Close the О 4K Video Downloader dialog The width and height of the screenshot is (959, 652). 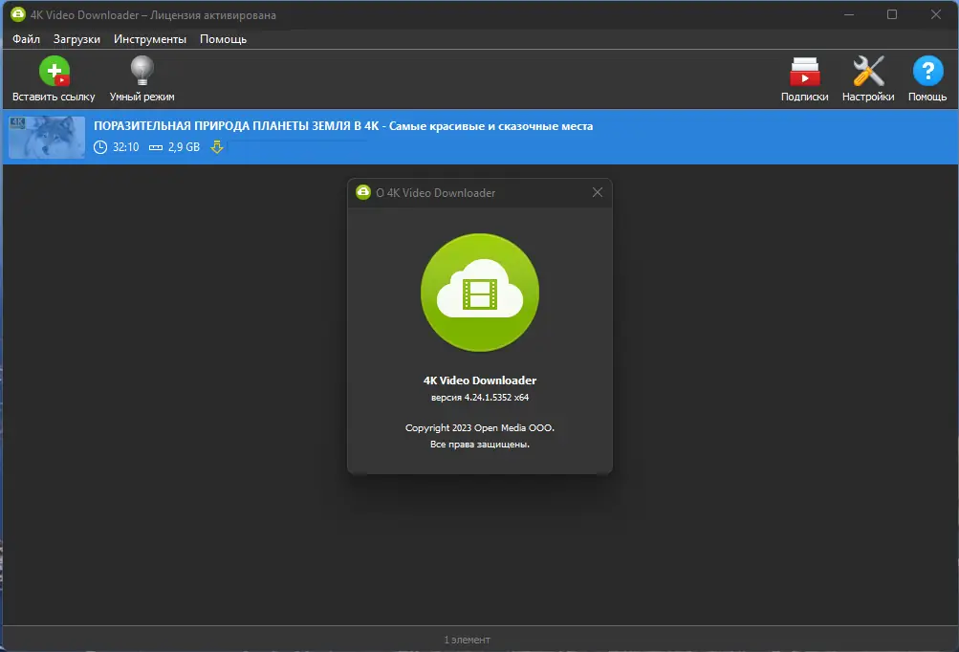(x=598, y=192)
